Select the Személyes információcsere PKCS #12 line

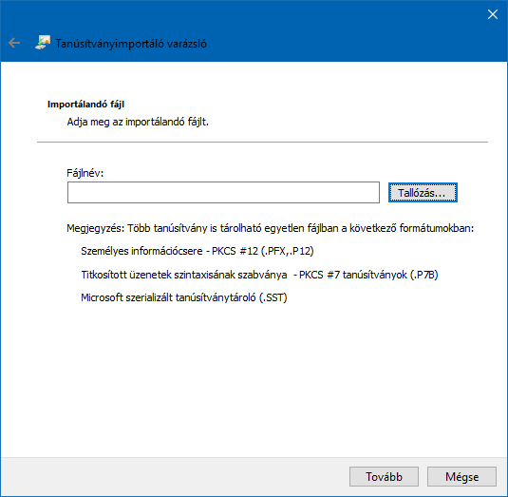click(198, 251)
